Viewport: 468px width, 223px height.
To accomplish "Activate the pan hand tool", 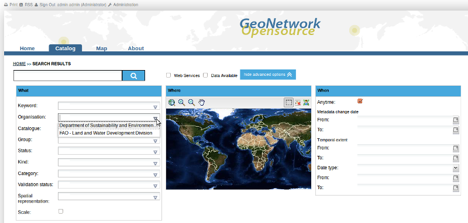I will click(202, 103).
